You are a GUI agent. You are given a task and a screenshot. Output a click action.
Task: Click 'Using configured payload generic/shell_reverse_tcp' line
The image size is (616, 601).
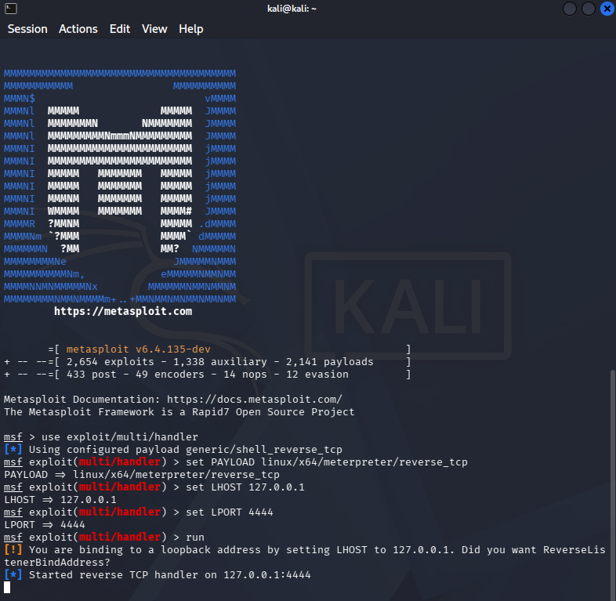173,450
